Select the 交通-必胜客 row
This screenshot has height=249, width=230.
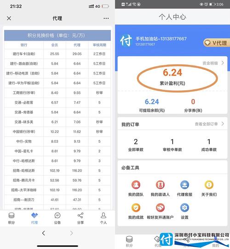(57, 103)
